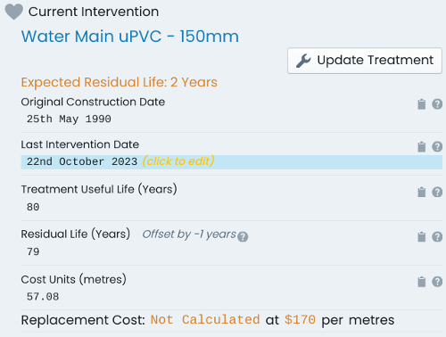
Task: Open help for Original Construction Date
Action: click(x=437, y=104)
